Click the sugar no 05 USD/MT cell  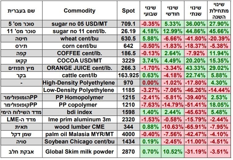80,24
